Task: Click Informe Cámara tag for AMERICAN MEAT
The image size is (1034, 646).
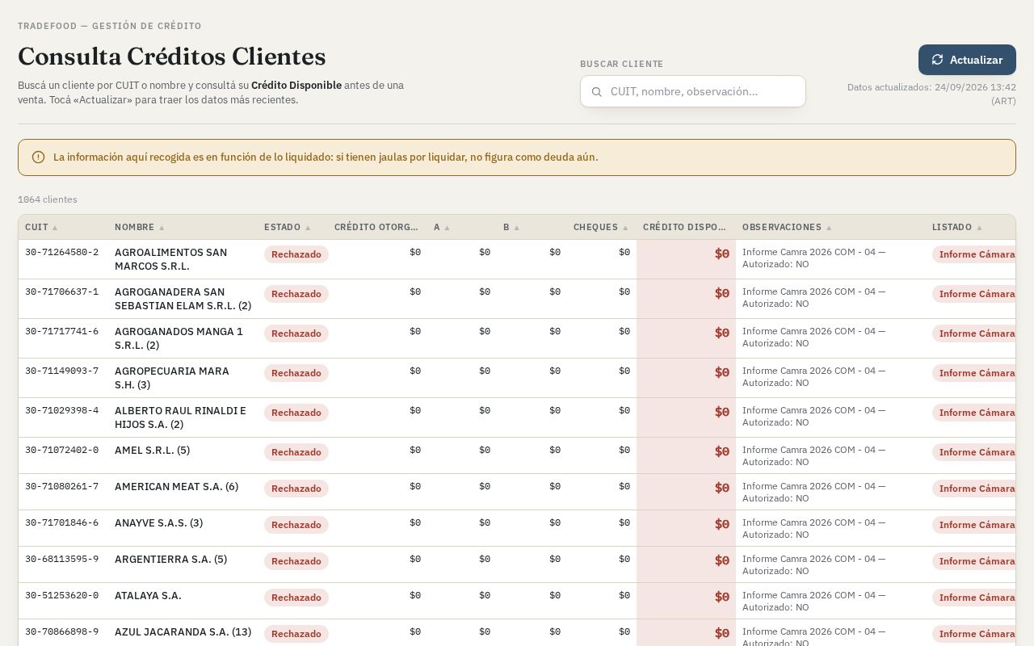Action: pos(974,489)
